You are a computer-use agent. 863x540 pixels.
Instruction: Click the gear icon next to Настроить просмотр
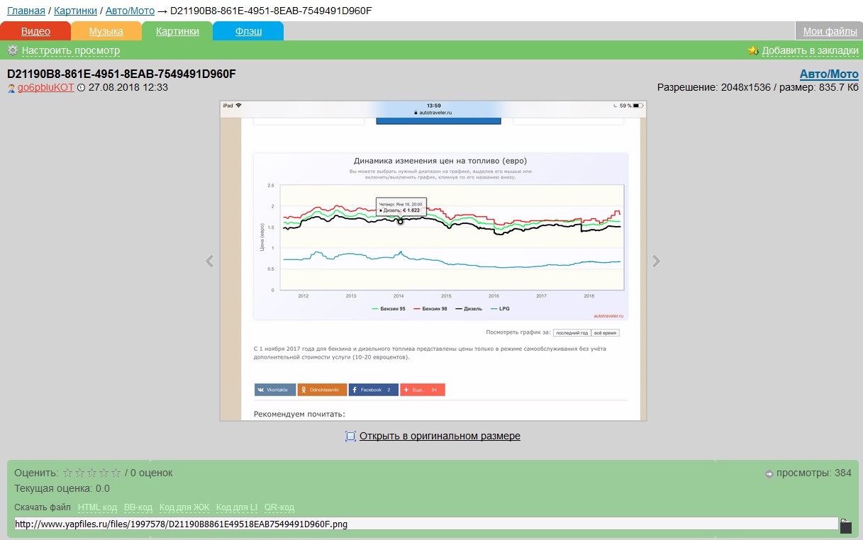pos(12,50)
